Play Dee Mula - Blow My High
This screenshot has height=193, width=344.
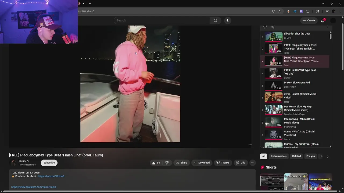click(295, 110)
